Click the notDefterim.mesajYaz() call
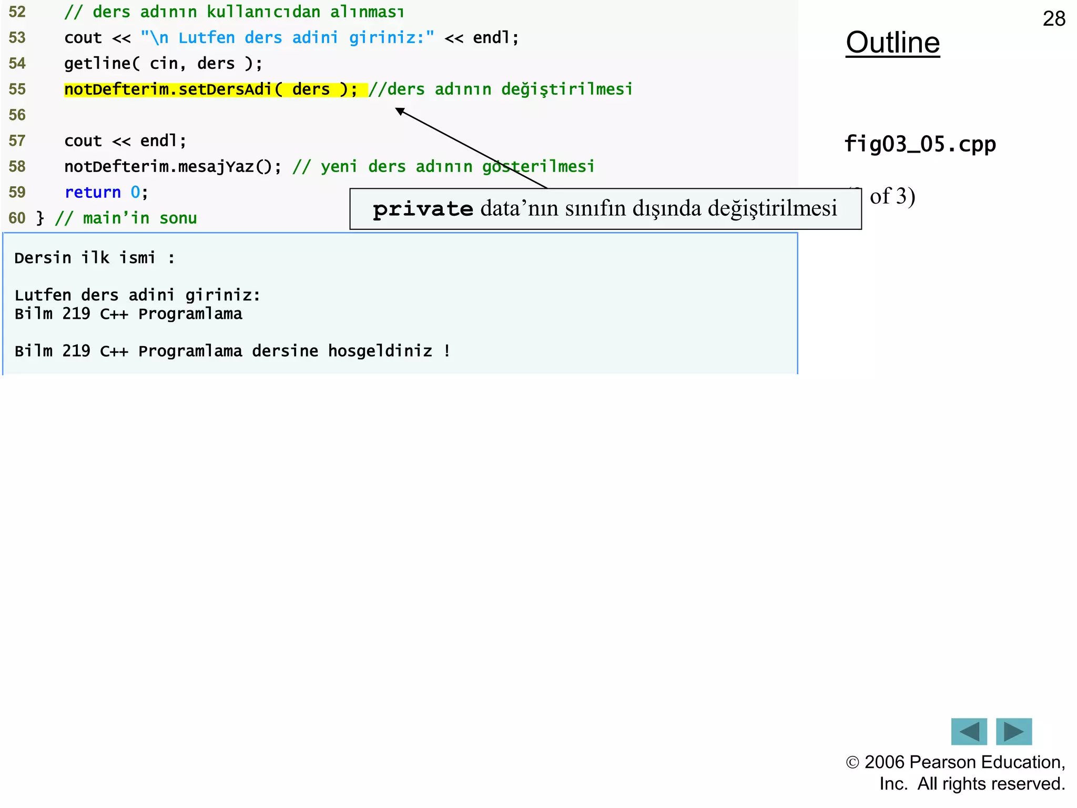The height and width of the screenshot is (808, 1077). click(x=172, y=167)
